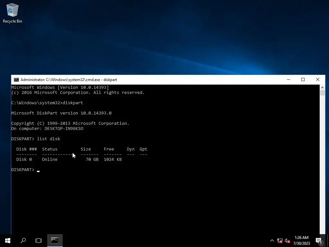
Task: Open the network status tray icon
Action: [280, 241]
